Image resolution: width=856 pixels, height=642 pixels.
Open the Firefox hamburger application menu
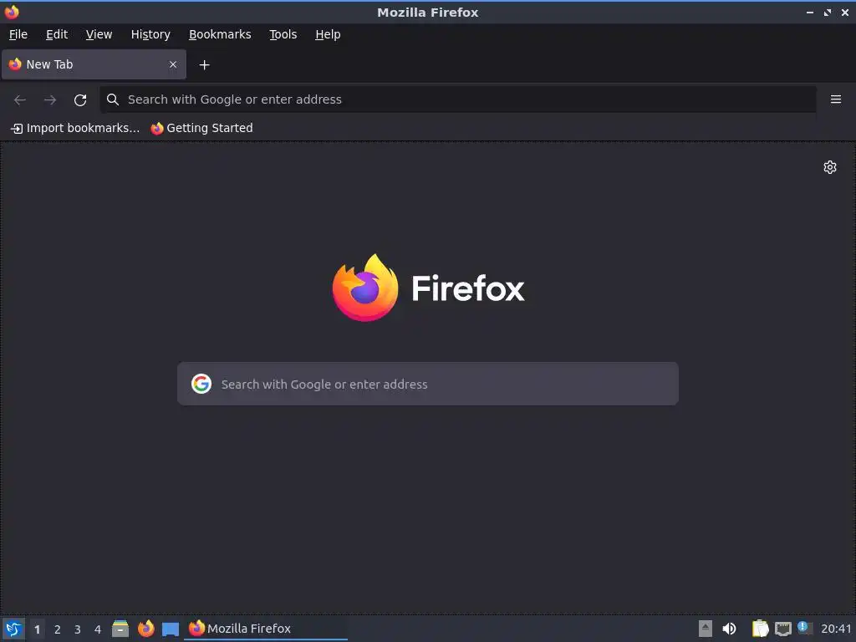(836, 99)
